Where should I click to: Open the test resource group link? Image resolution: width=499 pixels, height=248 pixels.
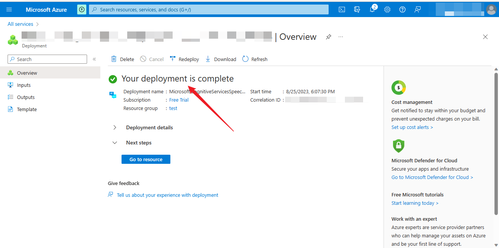point(173,108)
